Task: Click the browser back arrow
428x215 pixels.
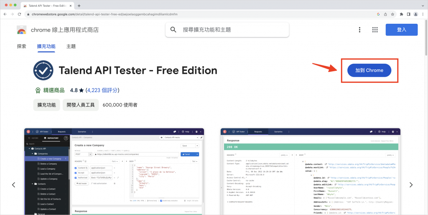Action: 5,14
